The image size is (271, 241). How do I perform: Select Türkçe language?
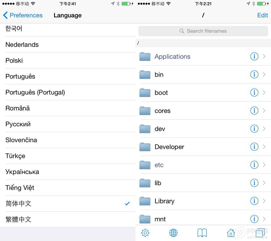pos(68,156)
